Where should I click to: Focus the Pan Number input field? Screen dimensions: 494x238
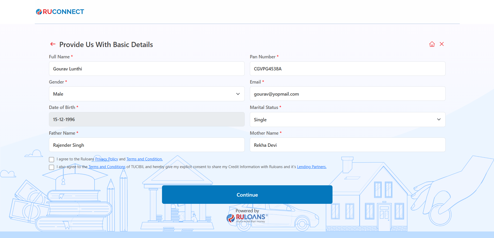click(x=347, y=69)
